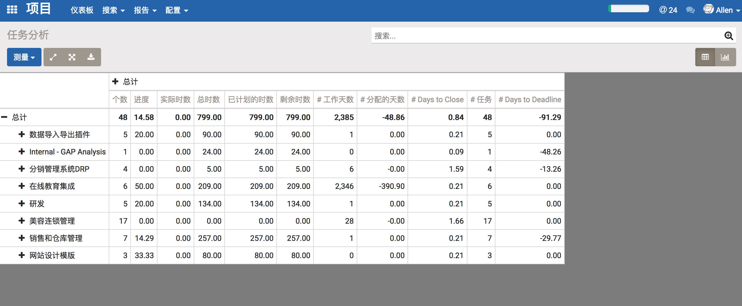Go to 仪表板 dashboard

tap(82, 10)
